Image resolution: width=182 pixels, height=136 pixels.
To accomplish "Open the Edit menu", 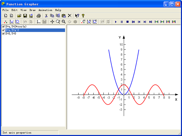I will [x=15, y=10].
